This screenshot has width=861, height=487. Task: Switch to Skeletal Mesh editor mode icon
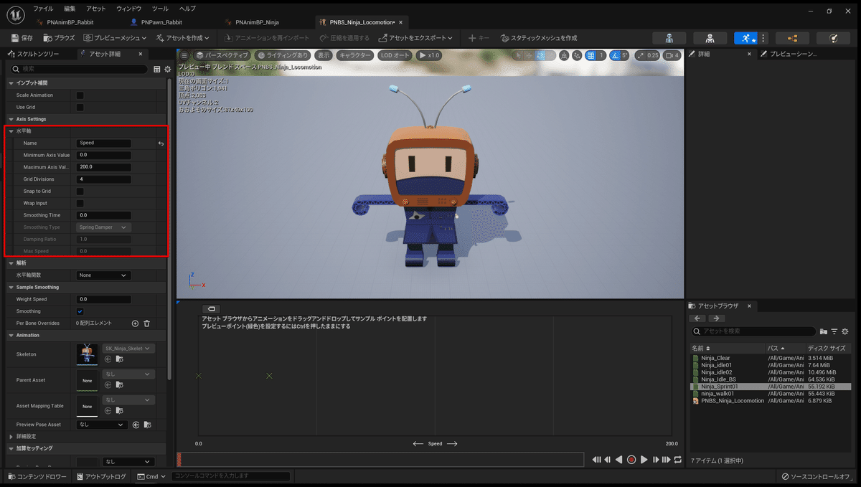(x=710, y=38)
